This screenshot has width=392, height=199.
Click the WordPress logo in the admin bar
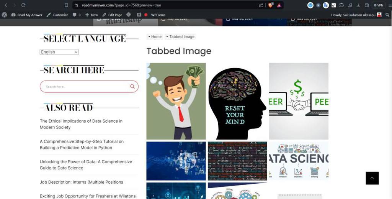(4, 15)
